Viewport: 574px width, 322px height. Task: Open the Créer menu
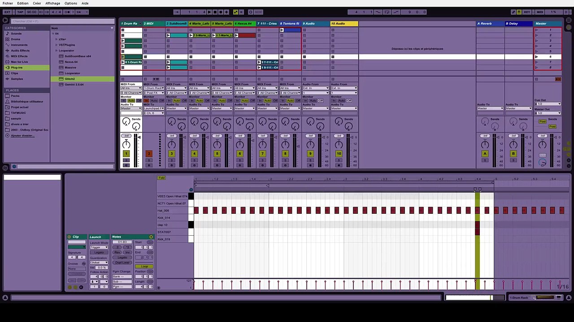coord(37,3)
